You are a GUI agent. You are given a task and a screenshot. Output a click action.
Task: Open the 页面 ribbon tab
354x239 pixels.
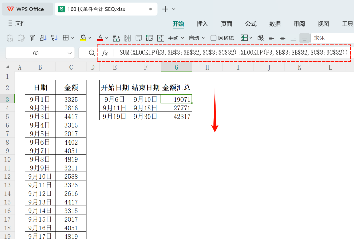[226, 24]
